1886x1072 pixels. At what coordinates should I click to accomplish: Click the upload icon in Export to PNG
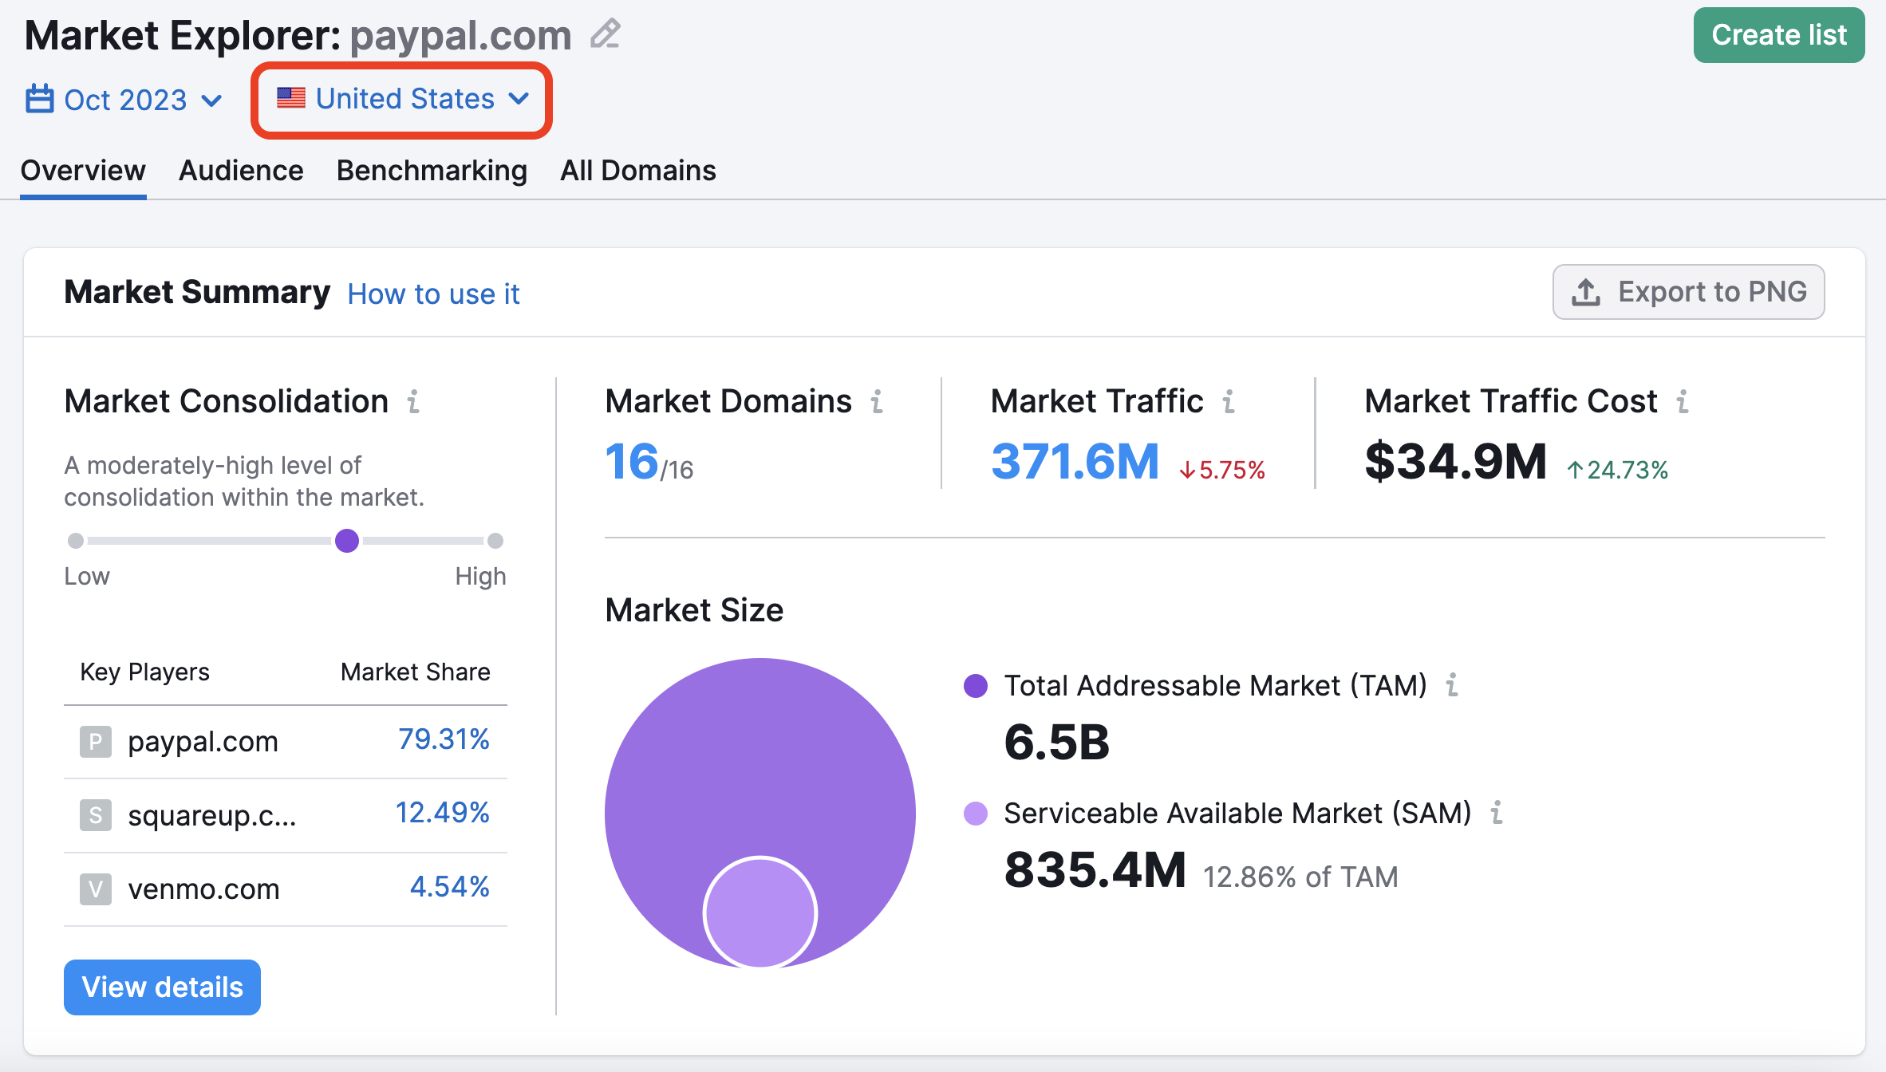click(1586, 292)
